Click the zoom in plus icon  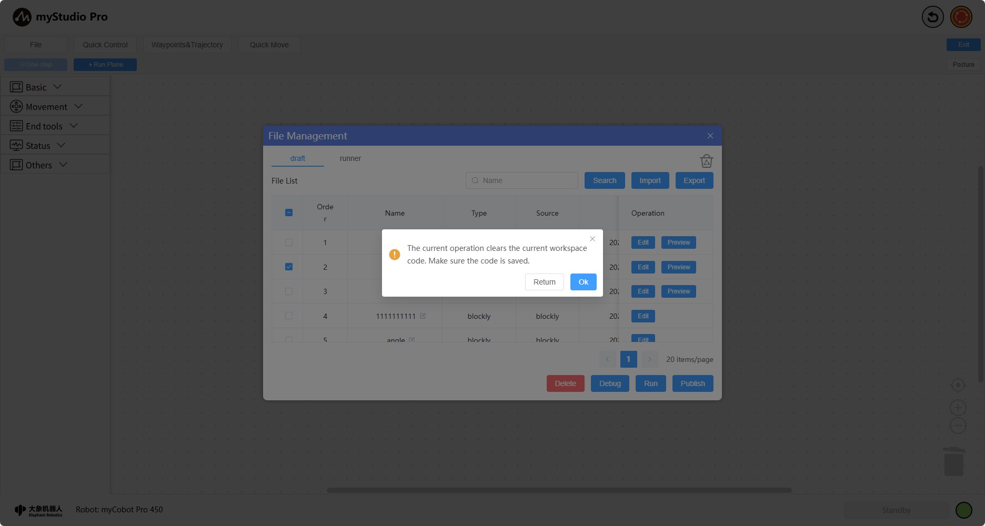(958, 408)
